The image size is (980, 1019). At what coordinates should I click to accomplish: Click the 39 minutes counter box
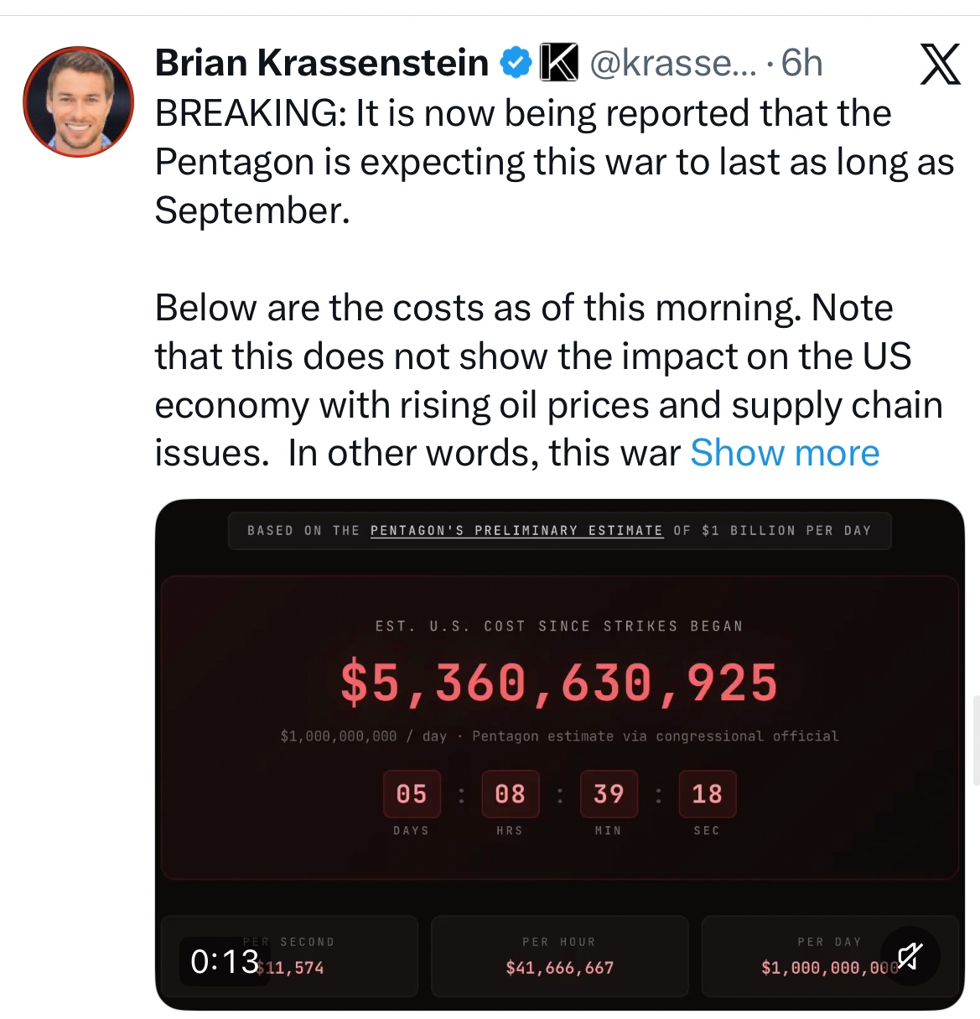point(609,793)
